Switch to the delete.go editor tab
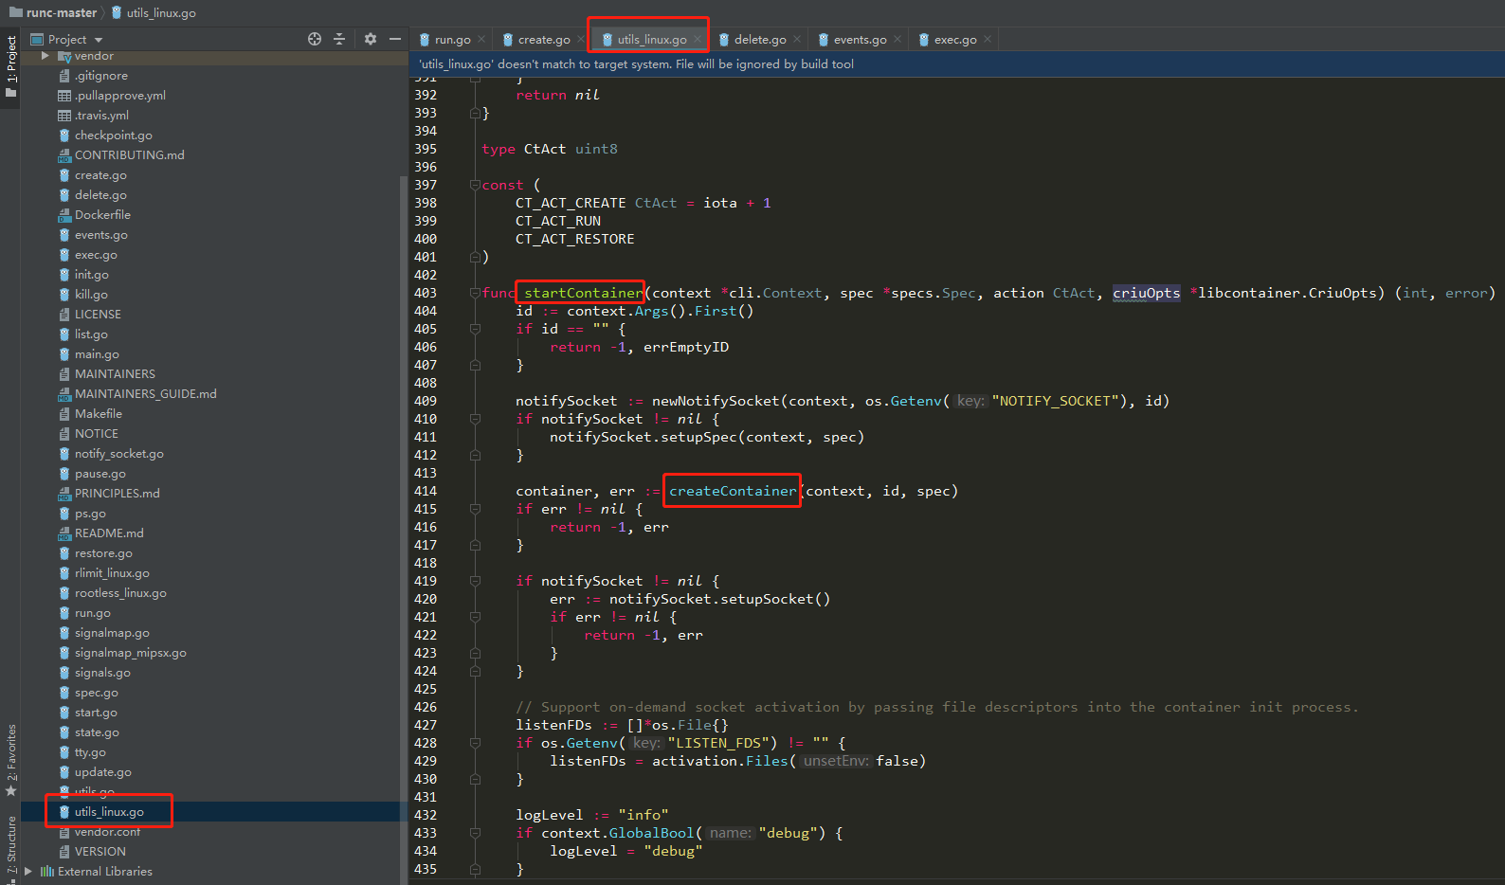The height and width of the screenshot is (885, 1505). (759, 40)
